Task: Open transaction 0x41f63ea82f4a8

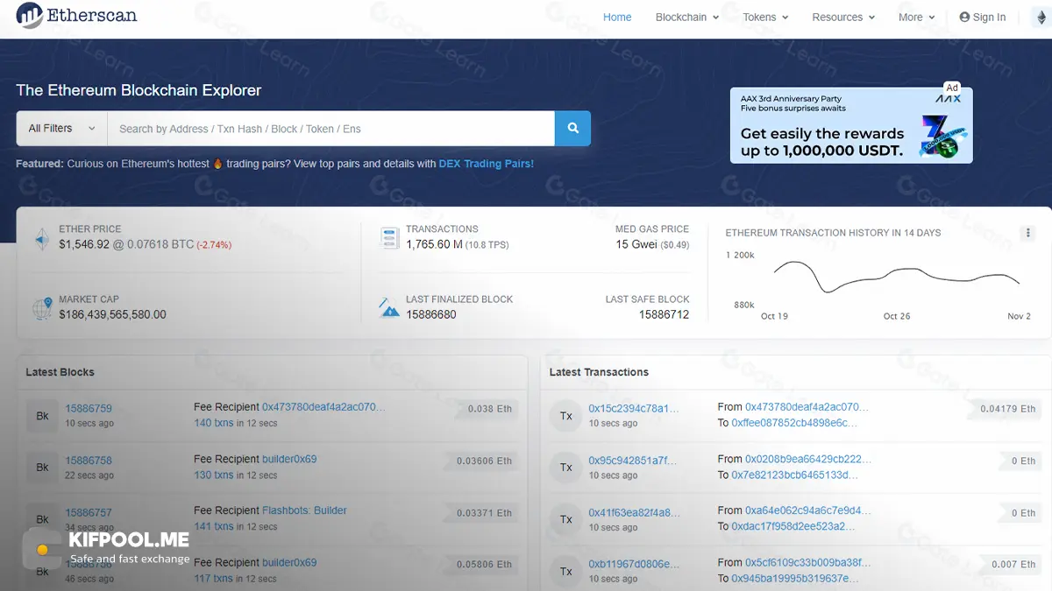Action: pos(634,512)
